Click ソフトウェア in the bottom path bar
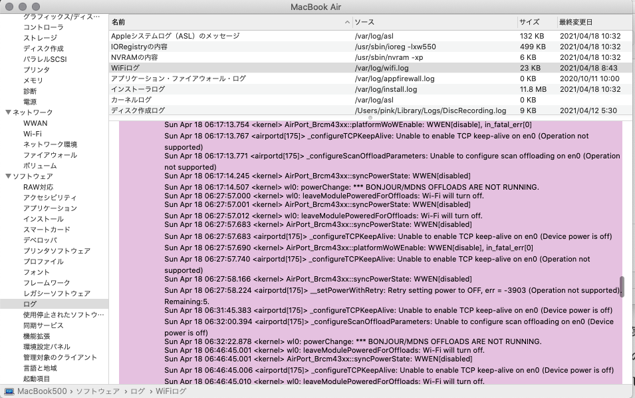Screen dimensions: 635x398 coord(98,391)
